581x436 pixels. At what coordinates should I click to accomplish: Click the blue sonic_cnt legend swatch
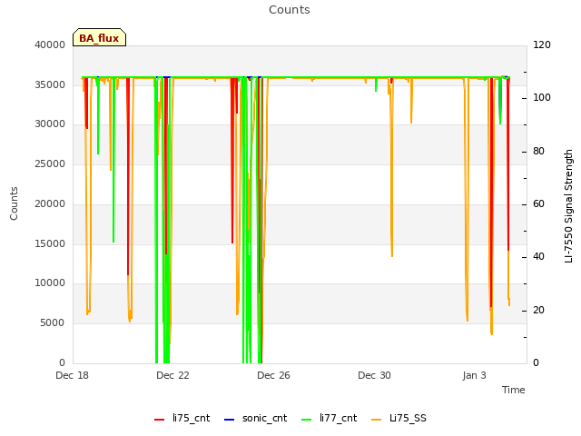pyautogui.click(x=230, y=420)
